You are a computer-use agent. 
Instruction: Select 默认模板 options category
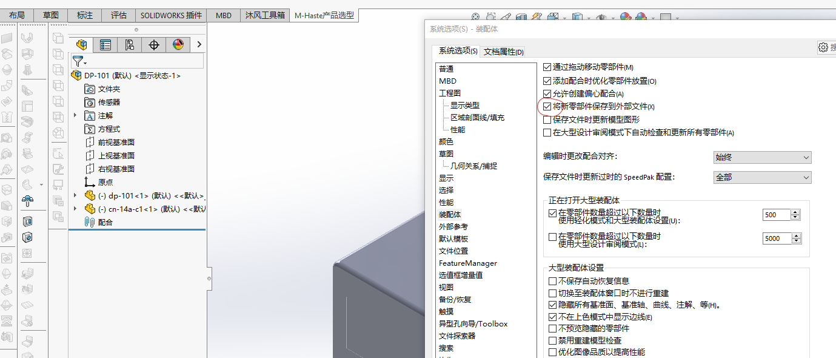[x=453, y=238]
